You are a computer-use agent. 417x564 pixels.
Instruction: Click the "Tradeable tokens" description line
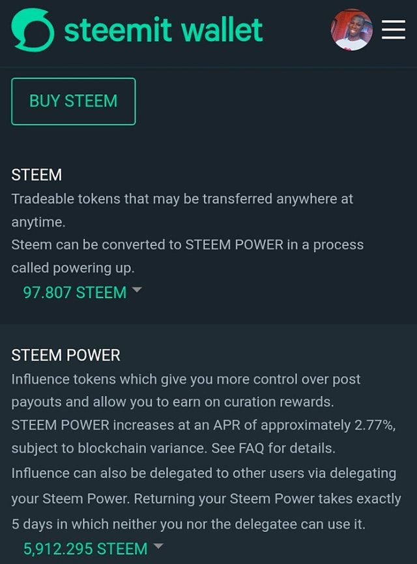point(182,199)
